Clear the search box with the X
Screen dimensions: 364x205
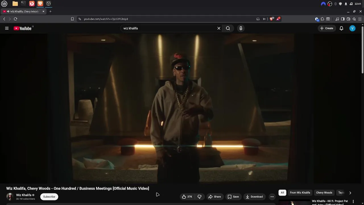(219, 28)
